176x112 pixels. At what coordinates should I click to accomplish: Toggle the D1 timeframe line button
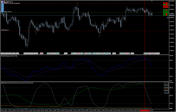(x=166, y=89)
